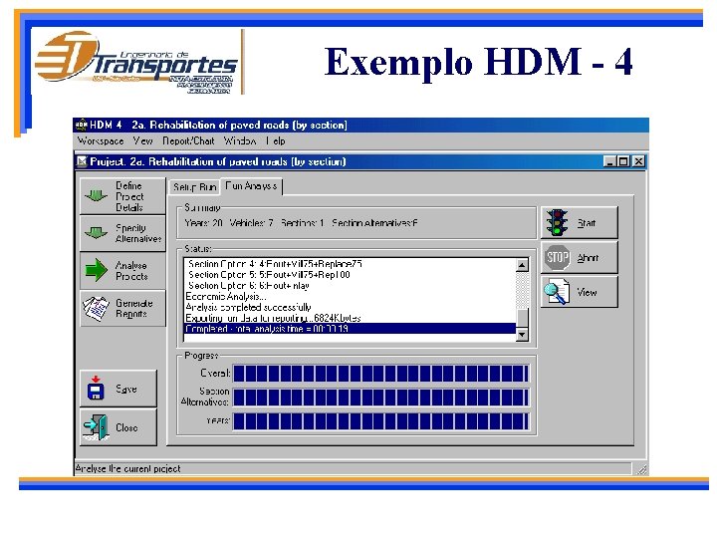Click the green right-arrow Analyse Projects icon
The width and height of the screenshot is (717, 538).
pos(96,269)
